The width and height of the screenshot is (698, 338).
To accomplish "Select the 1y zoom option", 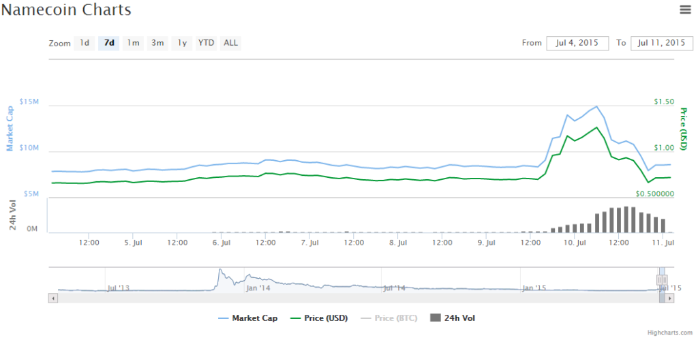I will [182, 43].
